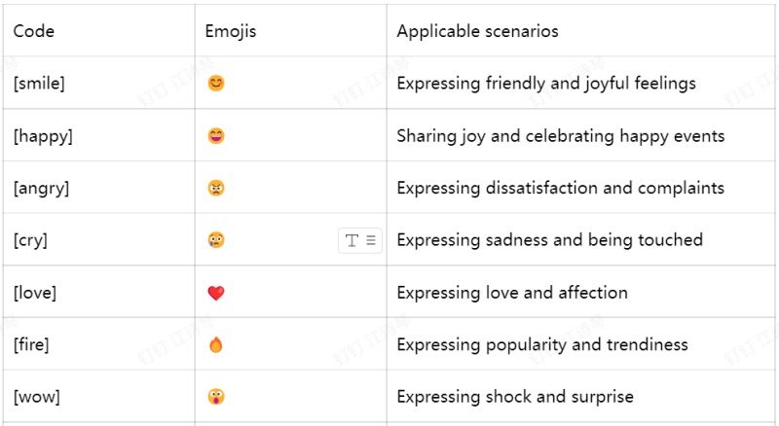
Task: Select the [love] code cell
Action: tap(99, 292)
